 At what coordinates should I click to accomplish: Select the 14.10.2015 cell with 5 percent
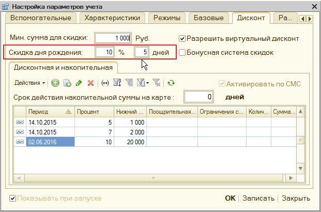click(50, 122)
